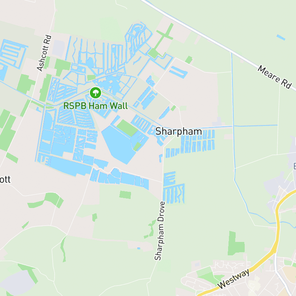This screenshot has height=296, width=296.
Task: Click the residential streets left of Westway label
Action: pos(200,279)
